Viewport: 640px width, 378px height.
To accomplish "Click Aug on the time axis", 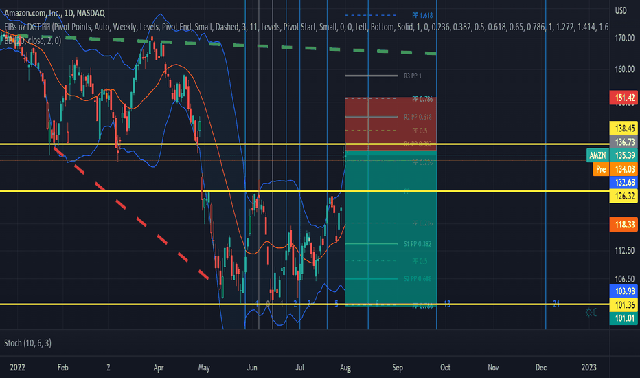I will tap(345, 368).
